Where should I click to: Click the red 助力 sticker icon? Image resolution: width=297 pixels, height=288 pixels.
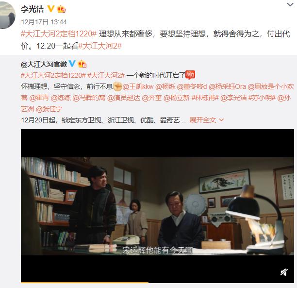(190, 75)
